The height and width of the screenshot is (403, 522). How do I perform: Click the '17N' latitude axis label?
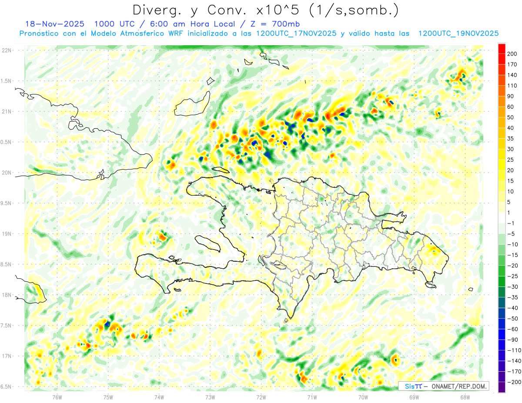[x=6, y=356]
